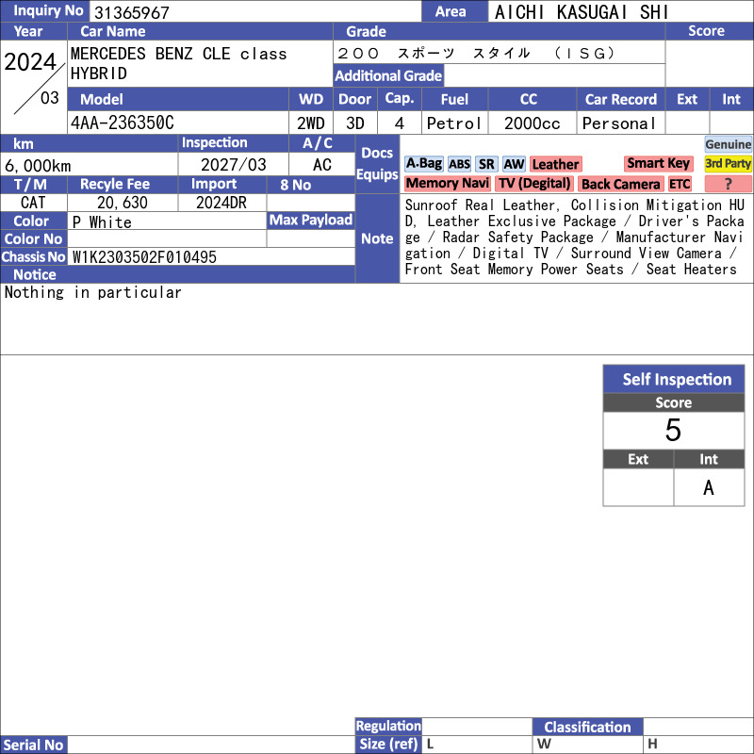Click car name MERCEDES BENZ CLE class
The image size is (754, 754).
tap(178, 54)
